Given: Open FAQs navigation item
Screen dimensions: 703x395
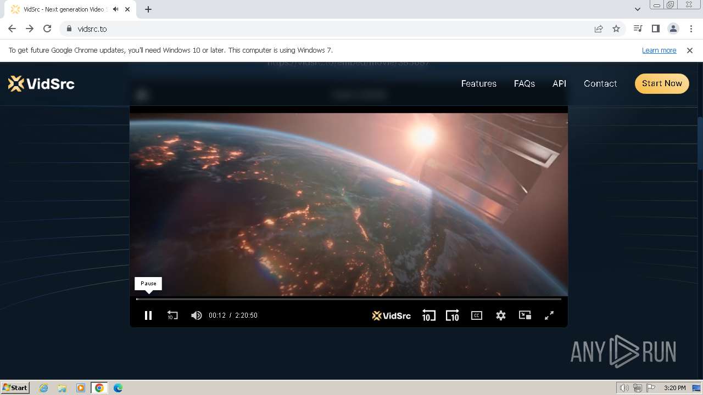Looking at the screenshot, I should 525,83.
